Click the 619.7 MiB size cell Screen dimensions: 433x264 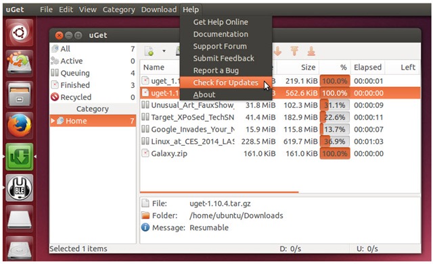click(x=300, y=141)
